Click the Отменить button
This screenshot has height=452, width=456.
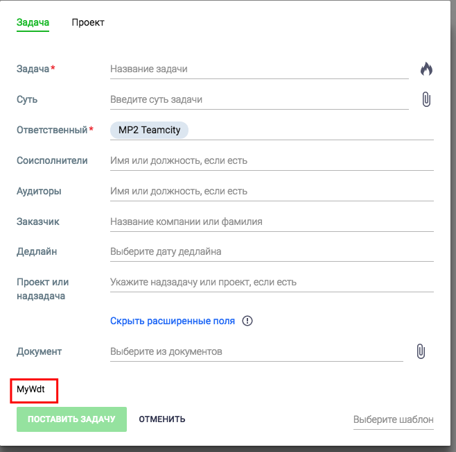162,419
